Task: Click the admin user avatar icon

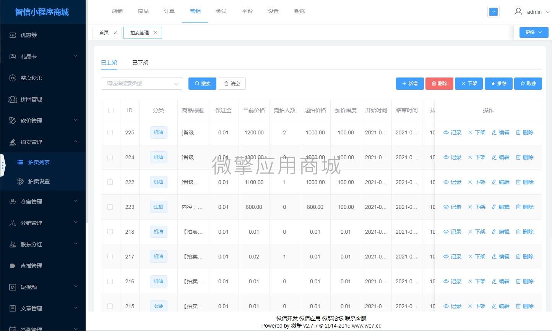Action: pos(518,11)
